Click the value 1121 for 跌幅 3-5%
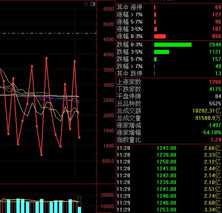Image resolution: width=222 pixels, height=213 pixels. pos(215,52)
